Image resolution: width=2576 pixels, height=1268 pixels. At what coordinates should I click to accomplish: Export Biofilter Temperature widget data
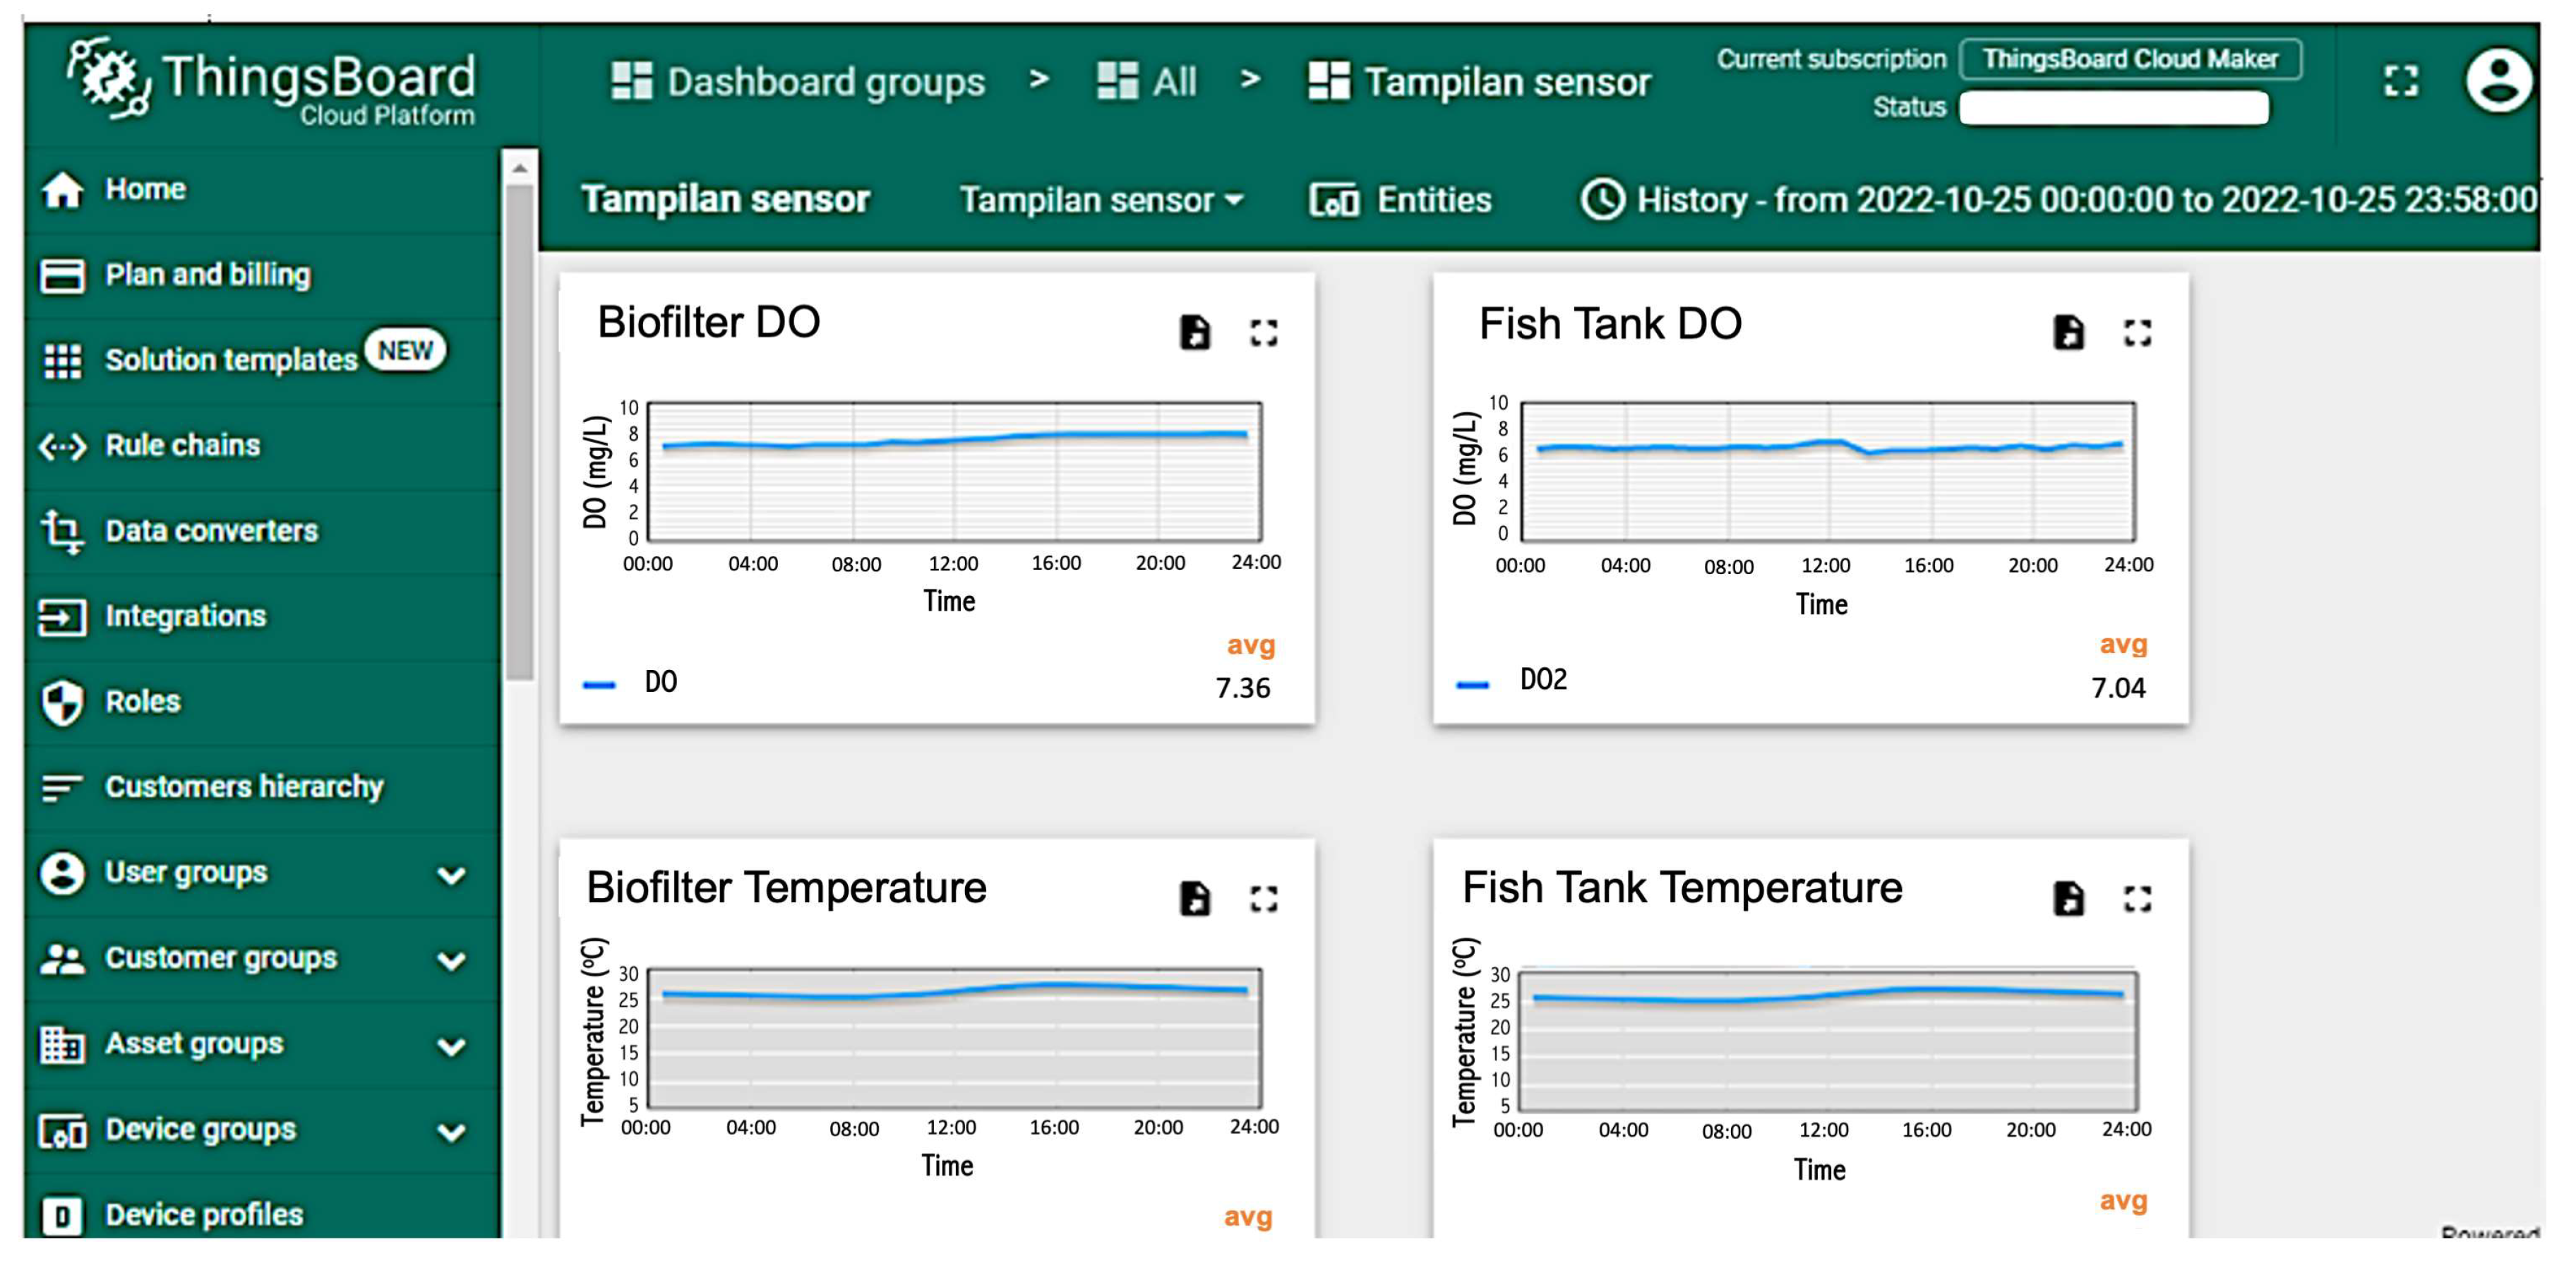point(1195,898)
